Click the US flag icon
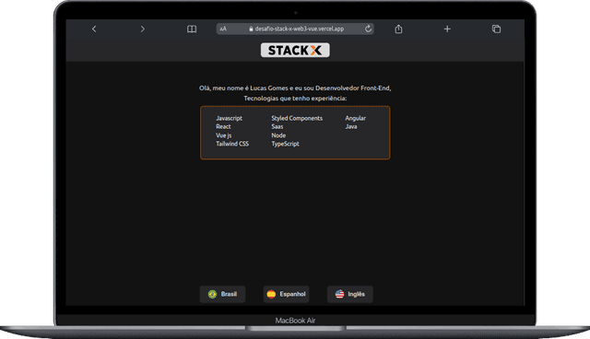The width and height of the screenshot is (590, 339). point(340,294)
